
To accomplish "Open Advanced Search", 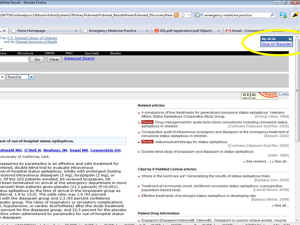I will (x=79, y=58).
